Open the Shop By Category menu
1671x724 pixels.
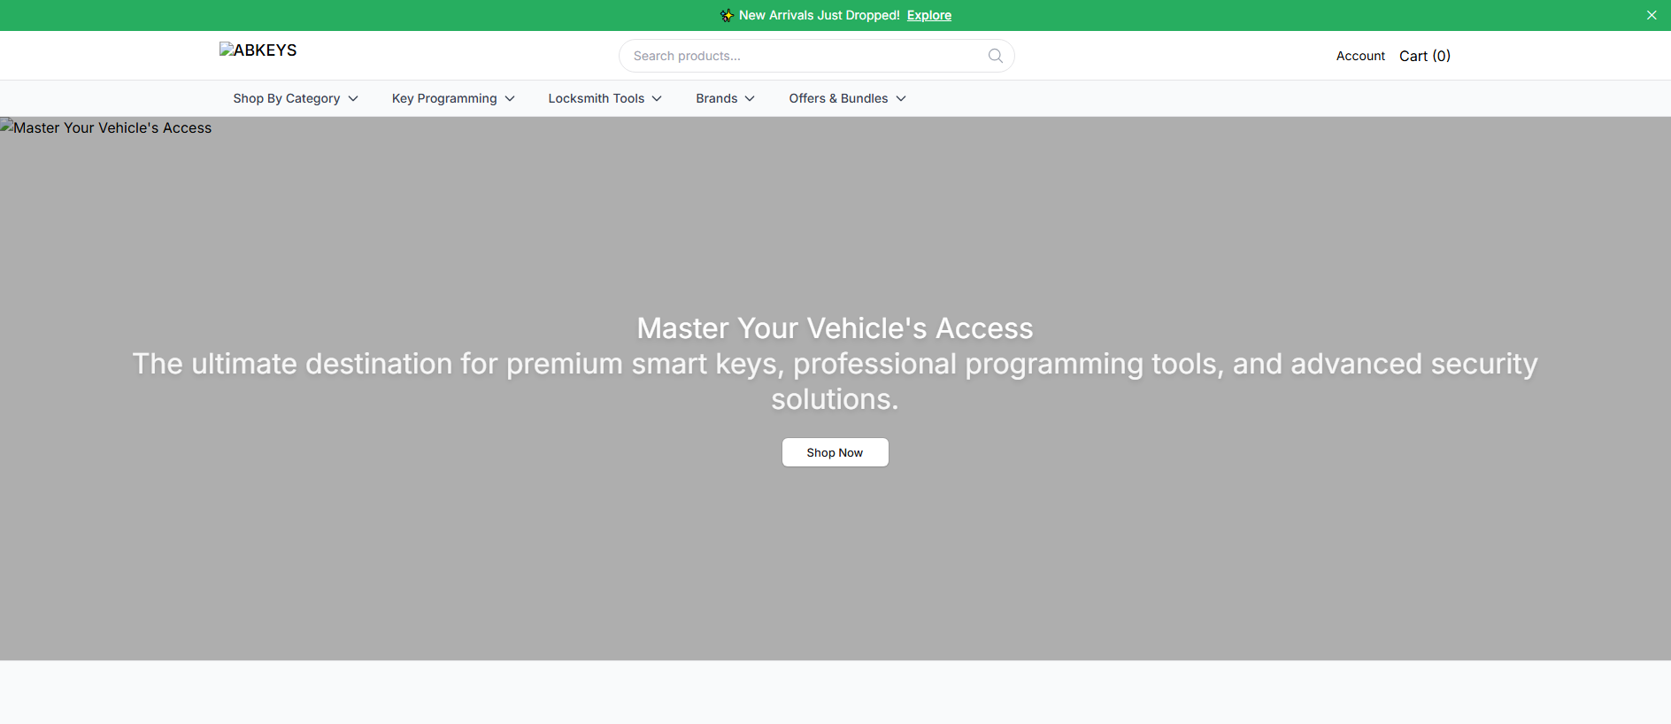(296, 98)
